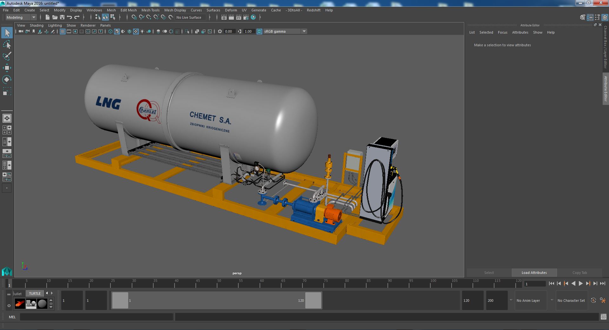Choose the Paint Selection tool
Screen dimensions: 609x330
click(x=7, y=56)
